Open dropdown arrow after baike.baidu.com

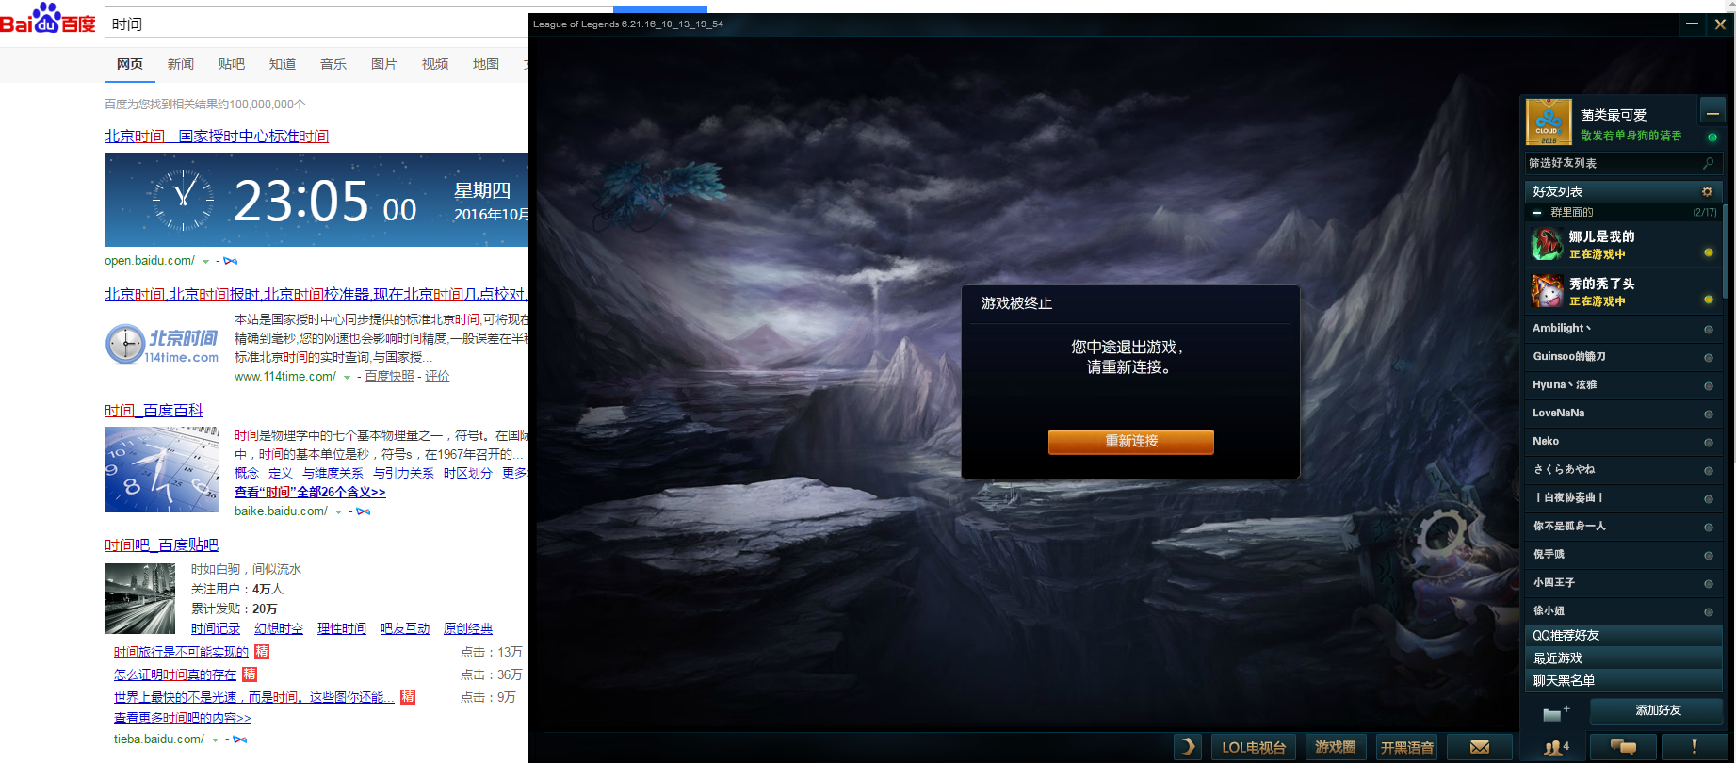339,512
